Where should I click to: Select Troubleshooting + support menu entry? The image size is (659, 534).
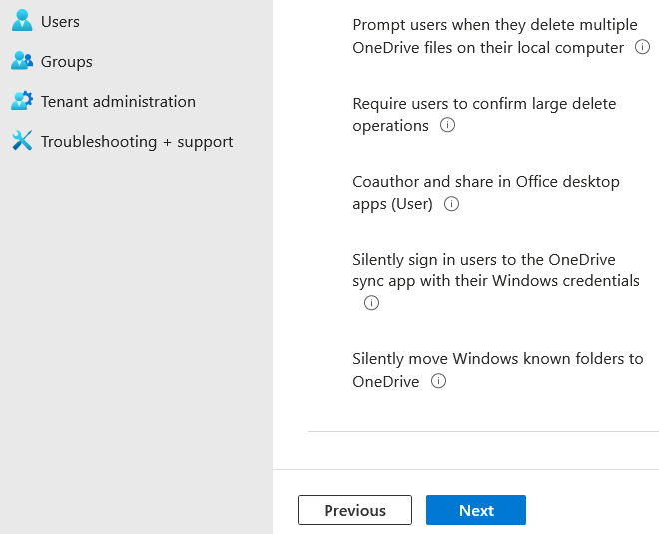point(137,141)
